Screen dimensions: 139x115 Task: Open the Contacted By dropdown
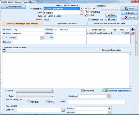(x=82, y=9)
